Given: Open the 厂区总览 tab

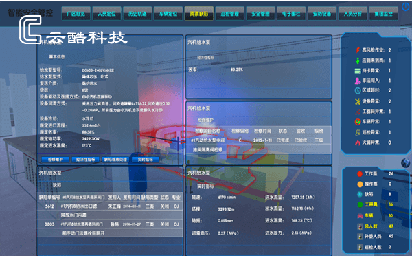Looking at the screenshot, I should click(x=76, y=14).
